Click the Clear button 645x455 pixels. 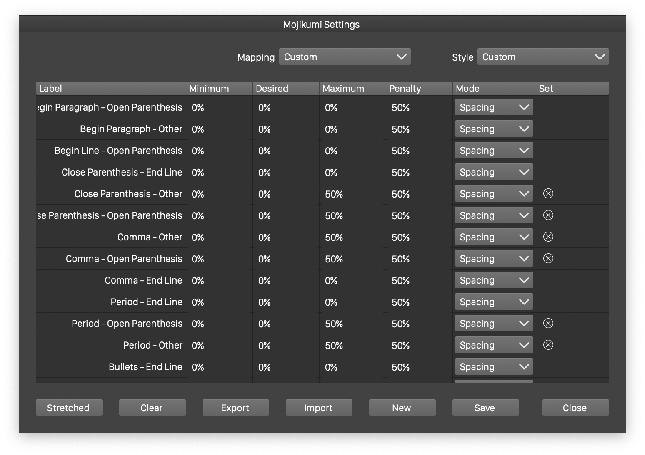pyautogui.click(x=152, y=408)
